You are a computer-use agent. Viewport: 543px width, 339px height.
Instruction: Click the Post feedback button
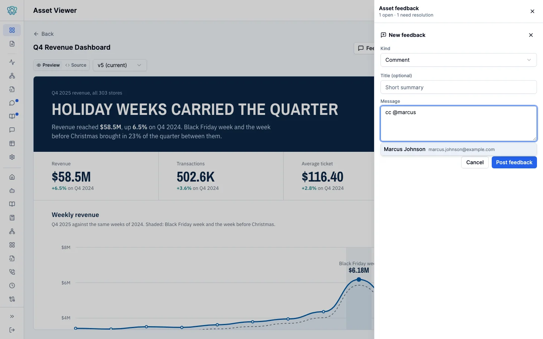pyautogui.click(x=514, y=162)
